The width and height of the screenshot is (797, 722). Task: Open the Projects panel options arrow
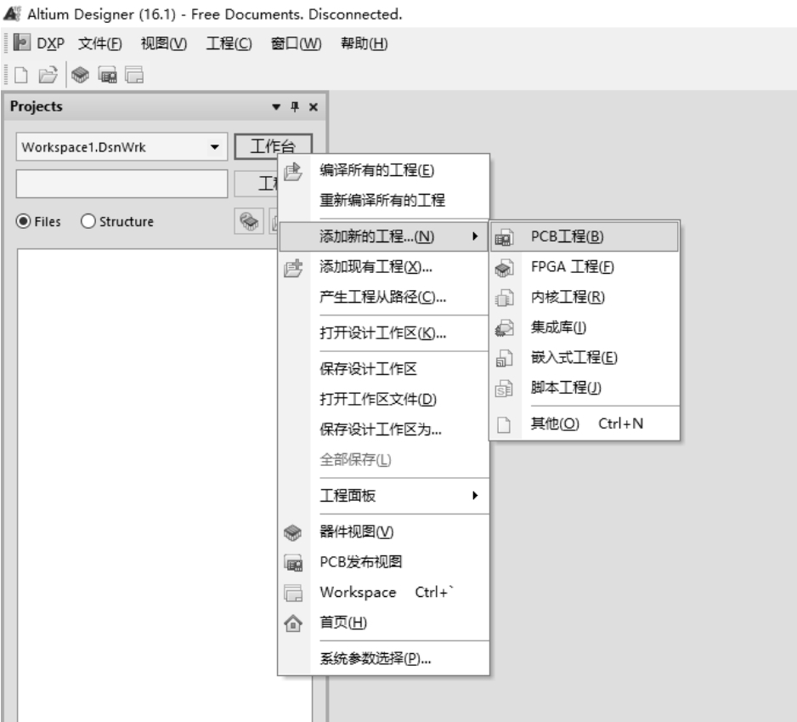point(276,107)
